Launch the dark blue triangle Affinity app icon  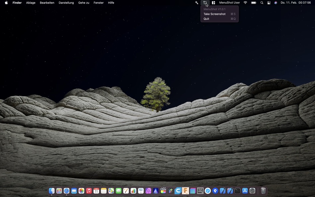[156, 191]
